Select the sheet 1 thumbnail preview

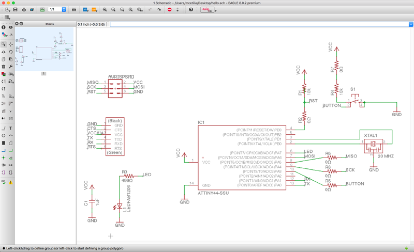click(x=44, y=49)
